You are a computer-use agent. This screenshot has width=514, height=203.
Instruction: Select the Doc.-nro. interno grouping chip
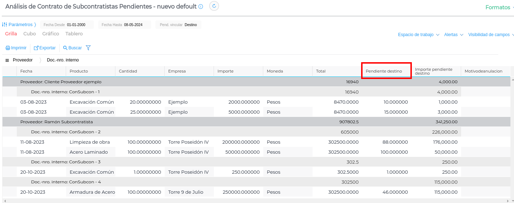click(x=63, y=60)
